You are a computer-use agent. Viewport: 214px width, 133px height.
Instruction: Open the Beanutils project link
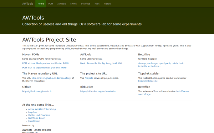coord(92,63)
